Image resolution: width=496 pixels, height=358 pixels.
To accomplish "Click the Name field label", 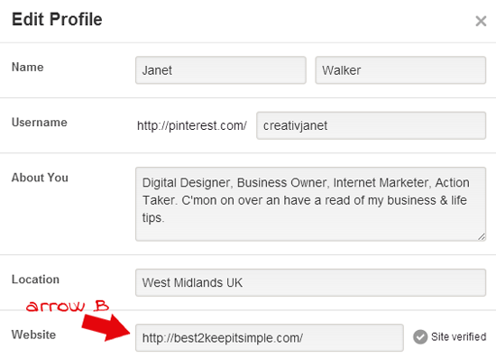I will tap(28, 67).
